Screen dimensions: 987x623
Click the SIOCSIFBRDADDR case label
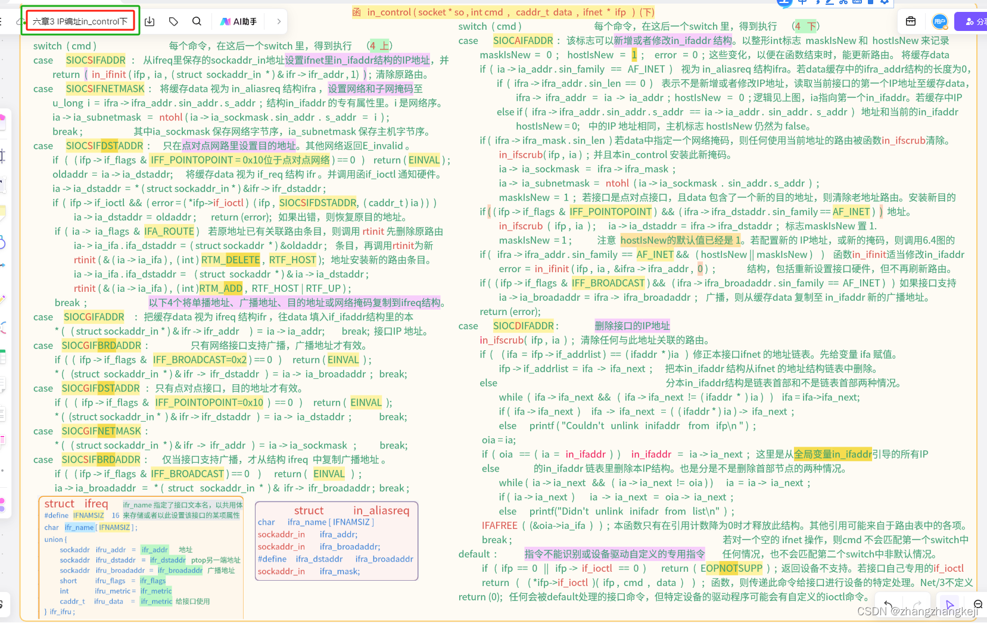(101, 460)
